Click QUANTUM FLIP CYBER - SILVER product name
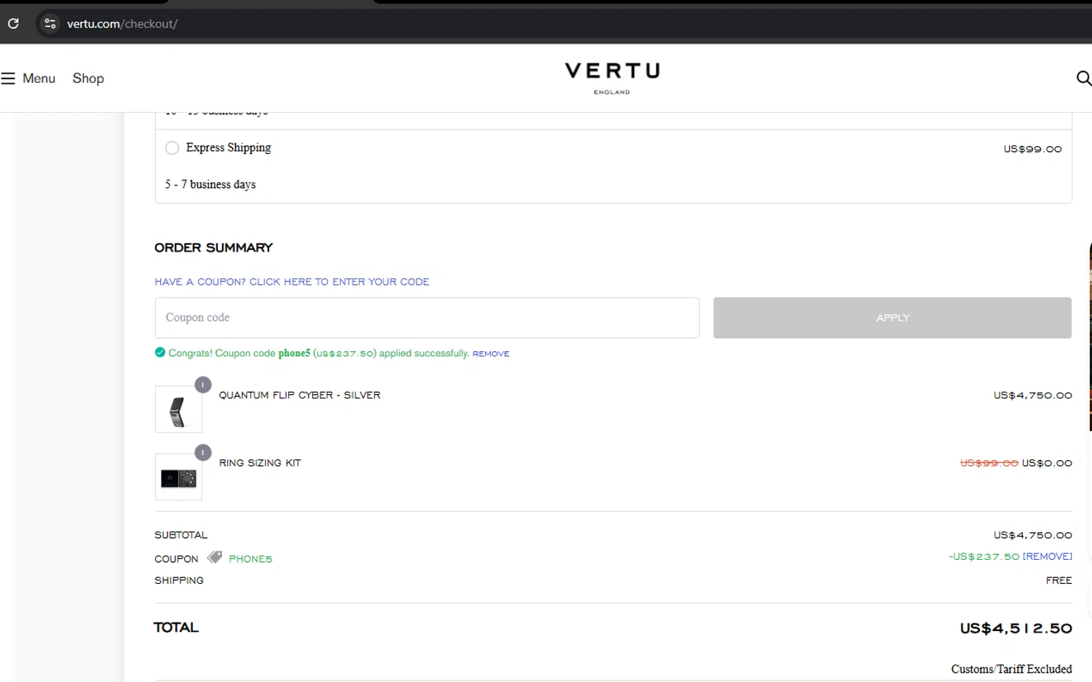 point(300,396)
